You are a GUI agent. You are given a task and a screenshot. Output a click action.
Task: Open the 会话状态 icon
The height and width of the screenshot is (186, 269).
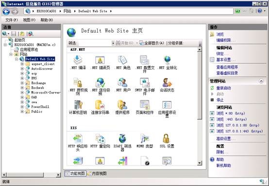pos(167,85)
